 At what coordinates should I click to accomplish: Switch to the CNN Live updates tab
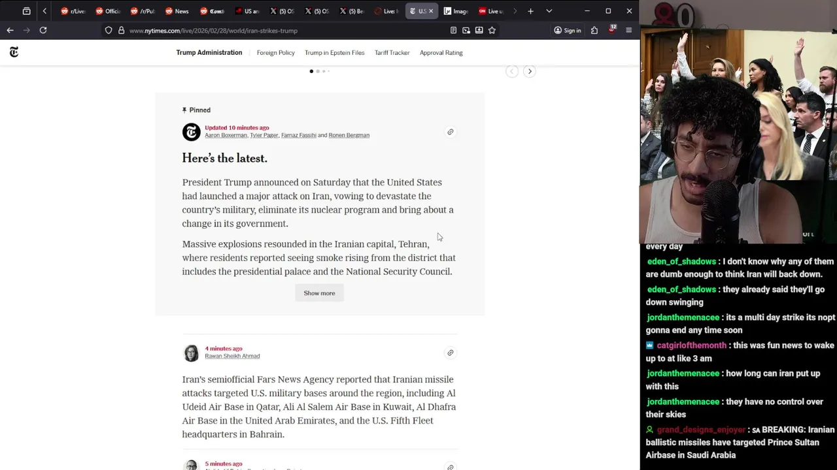click(x=490, y=11)
